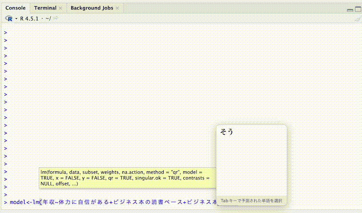View the current working directory arrow icon
Screen dimensions: 362x213
(x=56, y=19)
